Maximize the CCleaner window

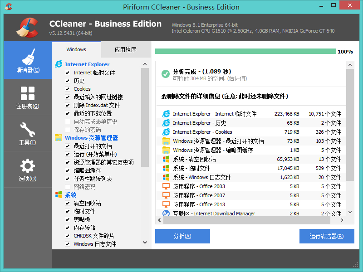point(334,5)
